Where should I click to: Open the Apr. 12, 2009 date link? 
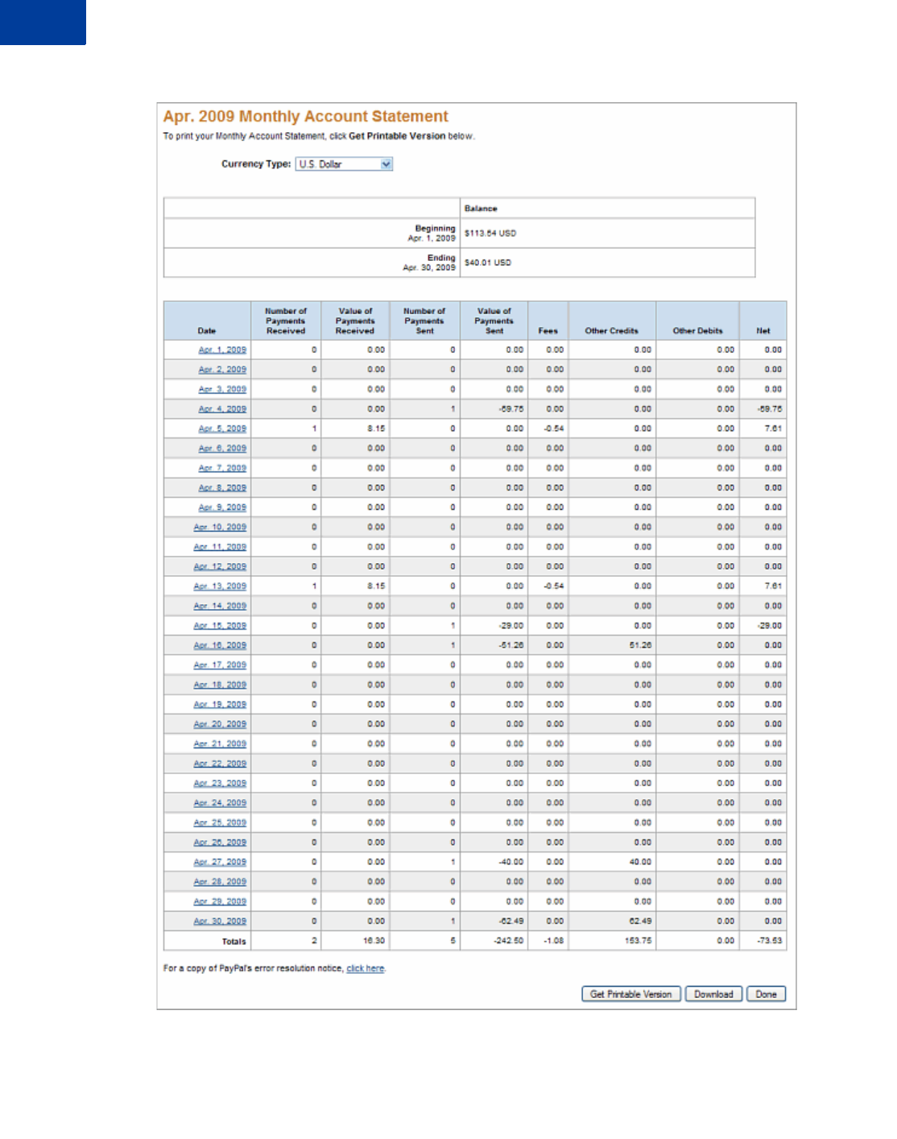pyautogui.click(x=220, y=567)
